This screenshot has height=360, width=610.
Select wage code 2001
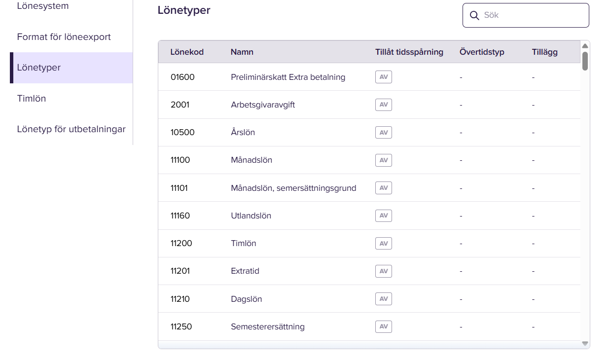[x=180, y=105]
